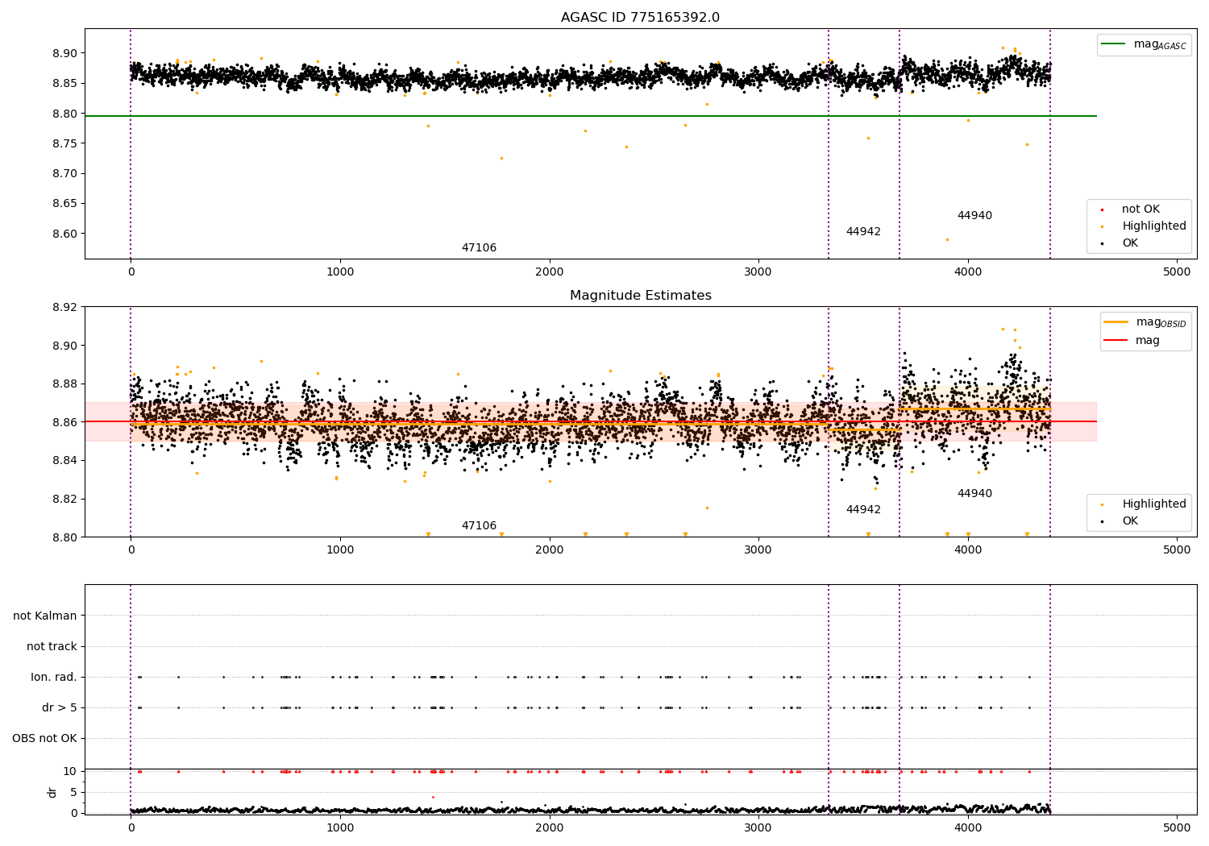
Task: Click the 'dr > 5' row label
Action: 60,708
